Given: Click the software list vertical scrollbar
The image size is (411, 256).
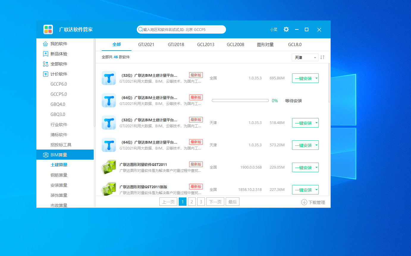Looking at the screenshot, I should coord(329,83).
